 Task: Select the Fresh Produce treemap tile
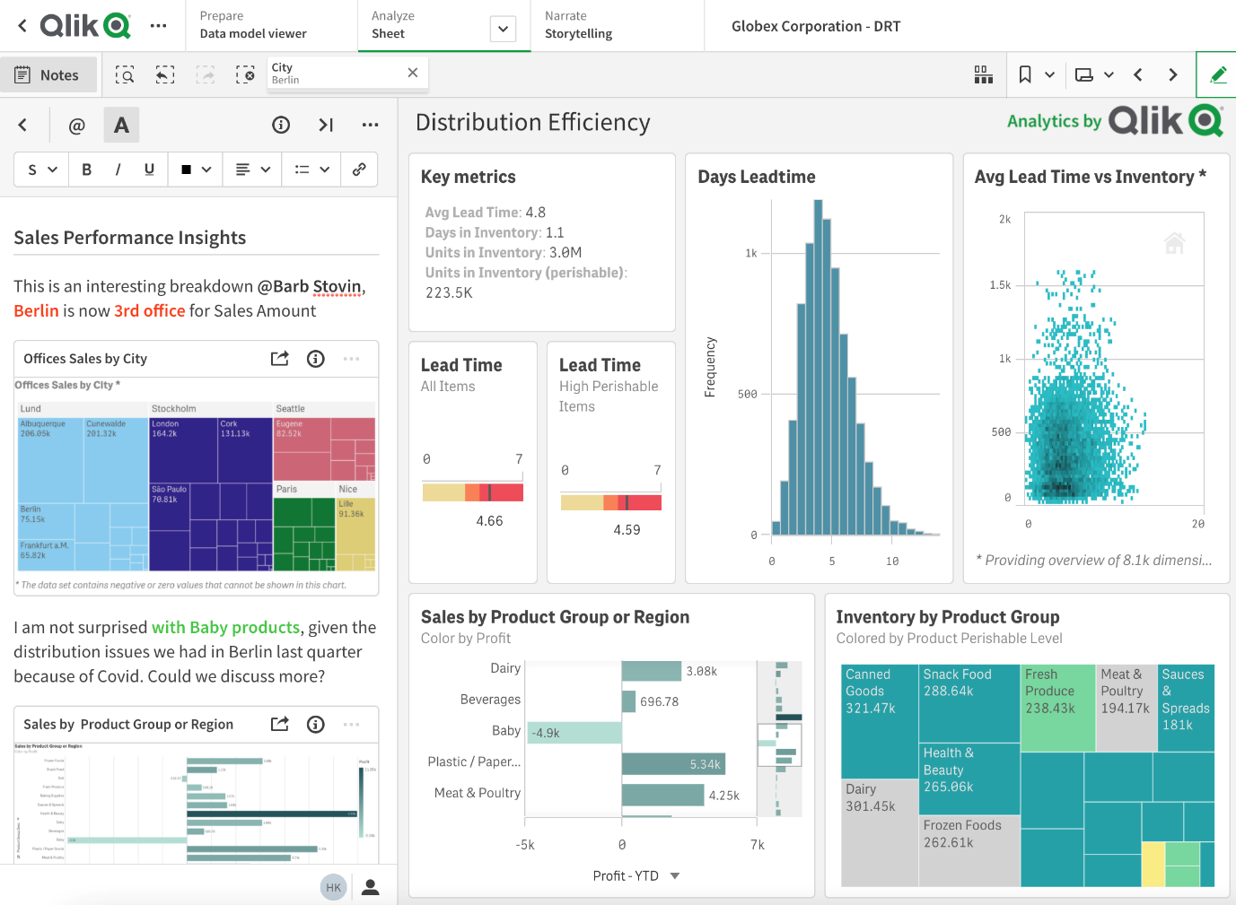click(1058, 708)
